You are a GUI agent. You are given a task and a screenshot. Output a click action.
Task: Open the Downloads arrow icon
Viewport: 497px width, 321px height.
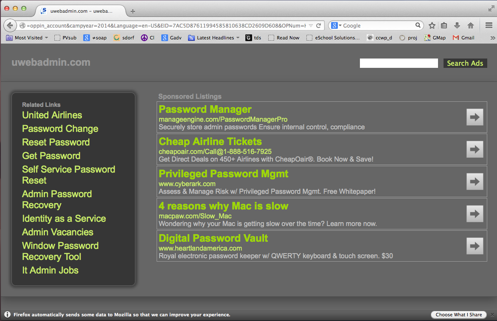pyautogui.click(x=457, y=25)
